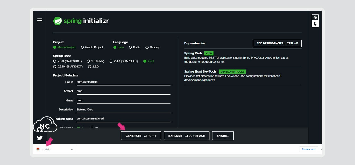Viewport: 355px width, 165px height.
Task: Select Spring Boot 2.3.10 (SNAPSHOT)
Action: click(68, 67)
